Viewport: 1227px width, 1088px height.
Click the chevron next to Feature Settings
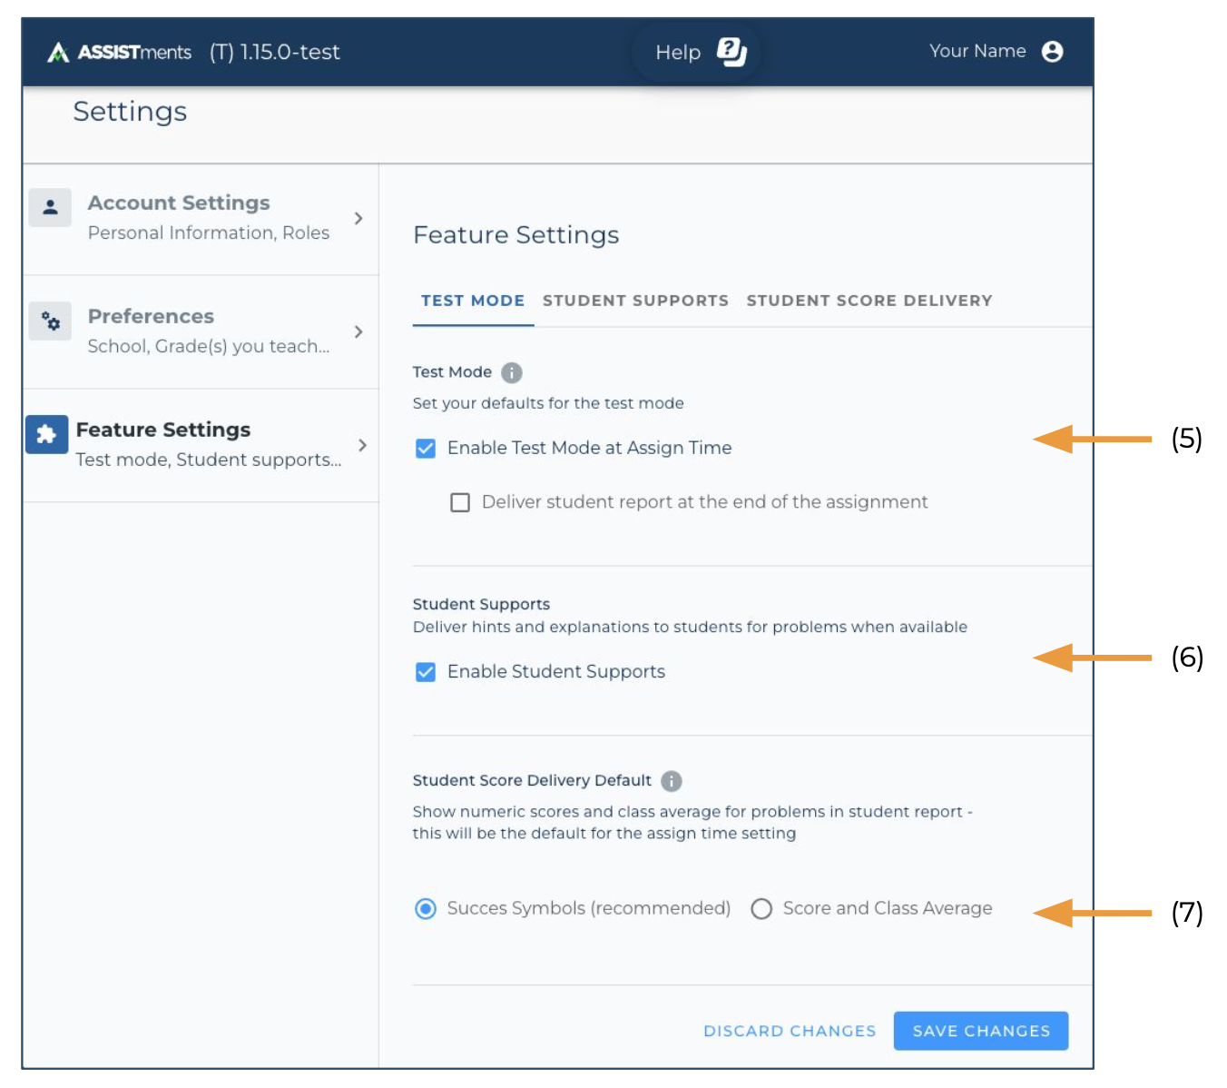pos(362,445)
